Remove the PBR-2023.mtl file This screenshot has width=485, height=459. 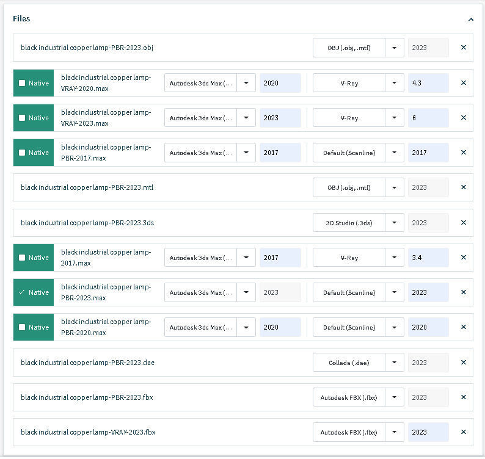point(464,187)
